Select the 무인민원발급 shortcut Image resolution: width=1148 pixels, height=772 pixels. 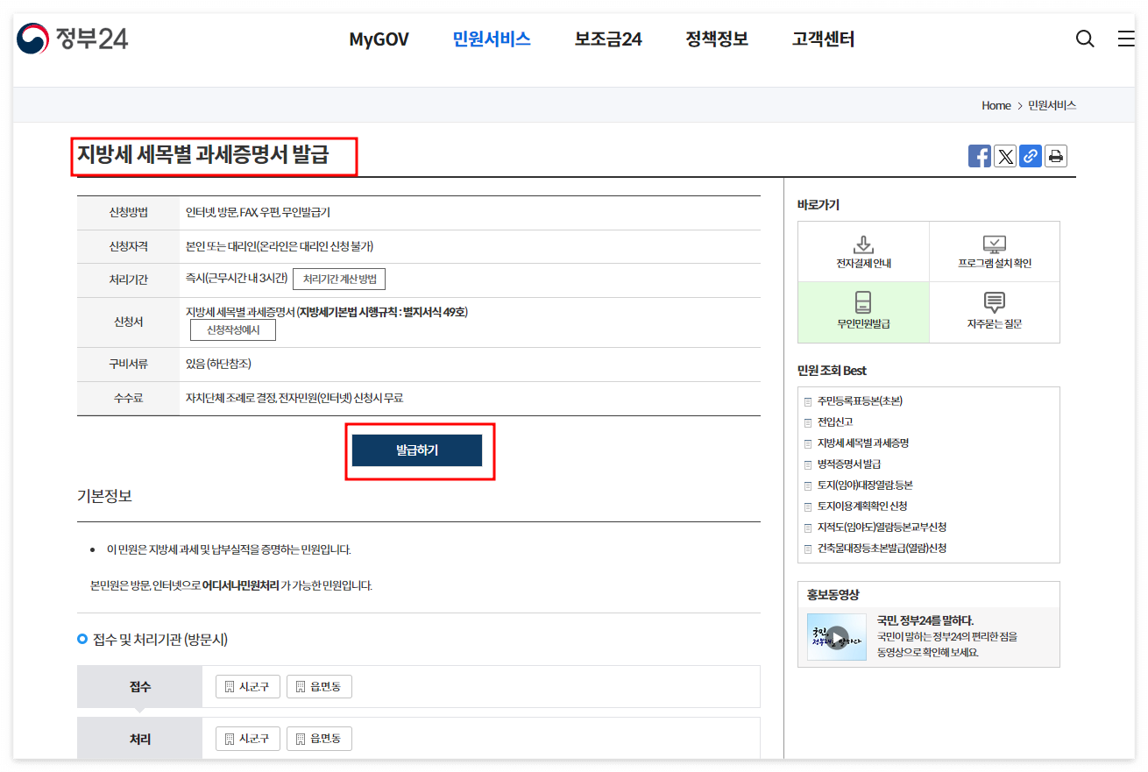[863, 312]
